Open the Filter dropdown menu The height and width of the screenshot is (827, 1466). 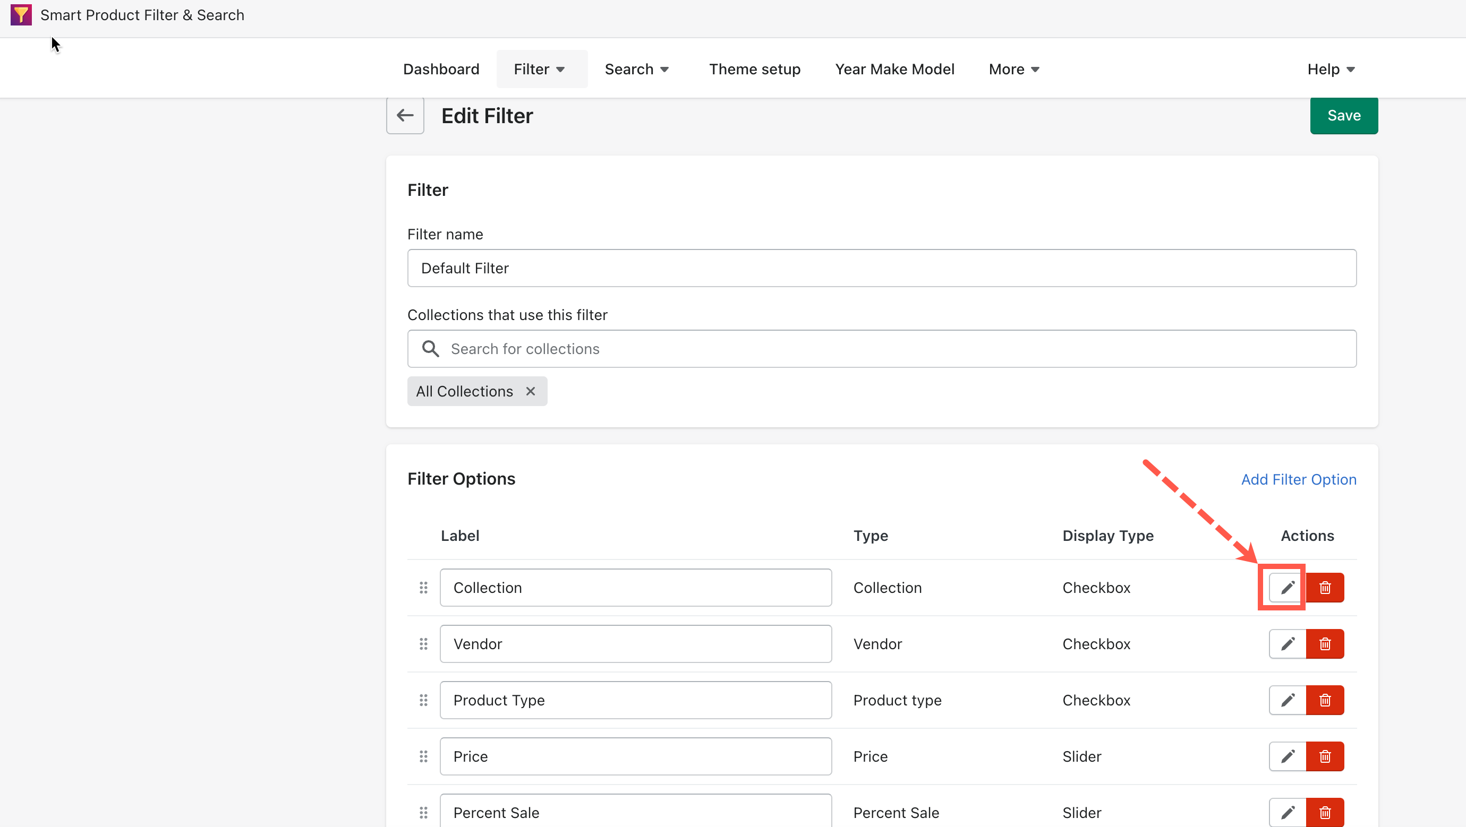click(540, 68)
